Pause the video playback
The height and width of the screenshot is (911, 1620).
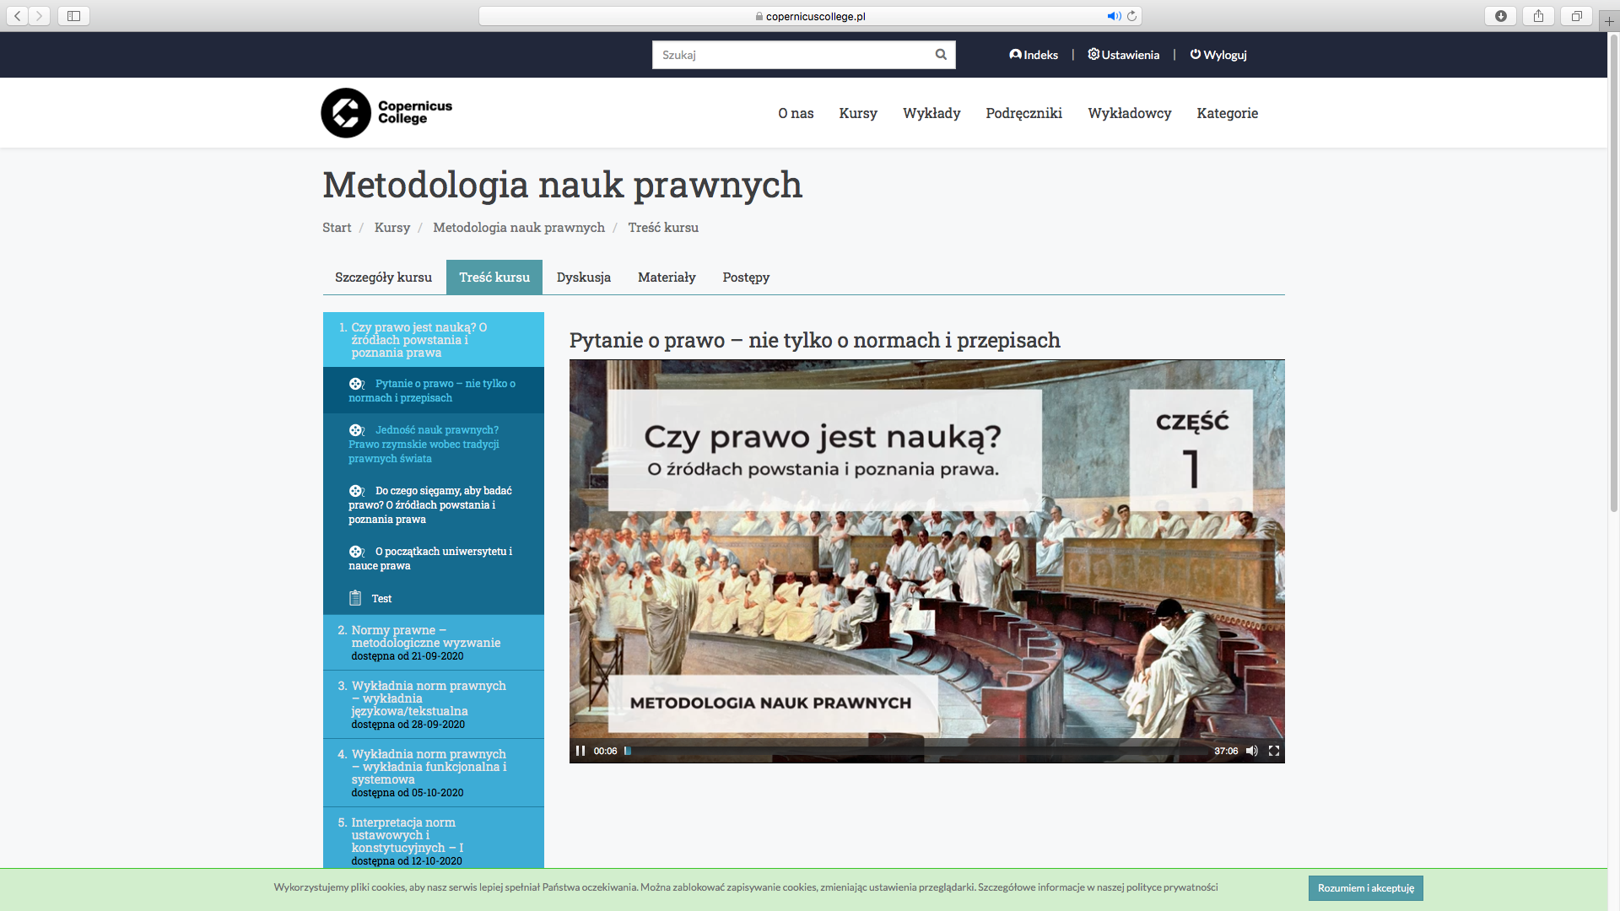[580, 751]
